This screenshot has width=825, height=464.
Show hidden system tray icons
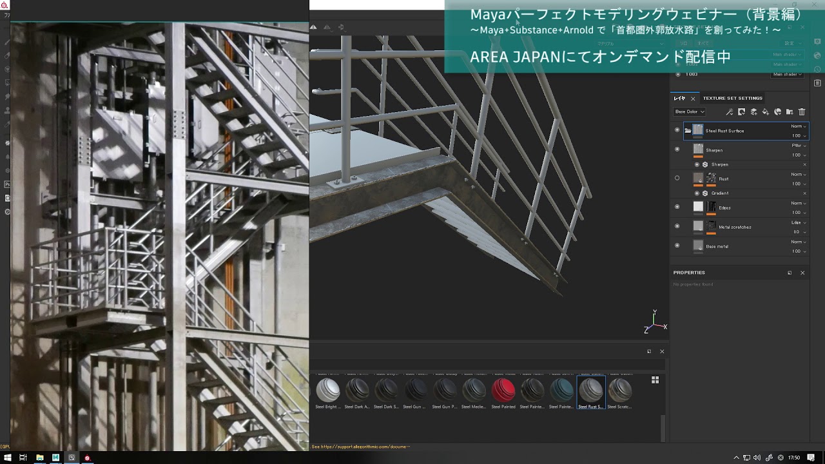pyautogui.click(x=736, y=458)
